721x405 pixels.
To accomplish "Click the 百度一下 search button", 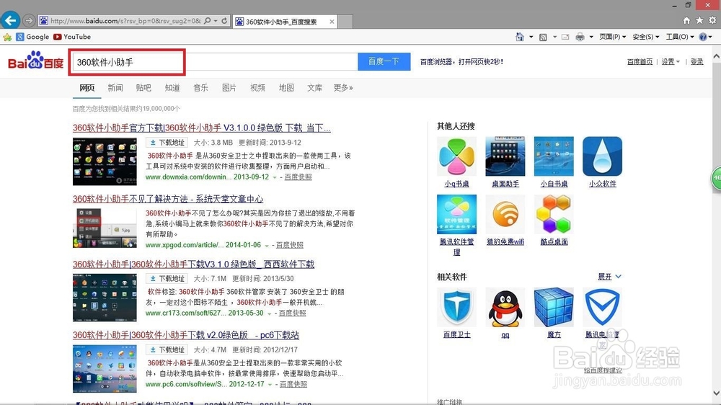I will (384, 61).
